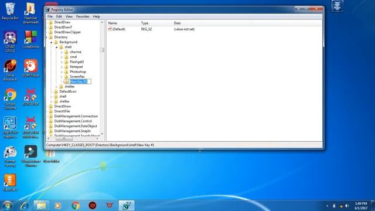Click the key tree vertical scrollbar thumb
Image resolution: width=375 pixels, height=211 pixels.
[x=102, y=50]
